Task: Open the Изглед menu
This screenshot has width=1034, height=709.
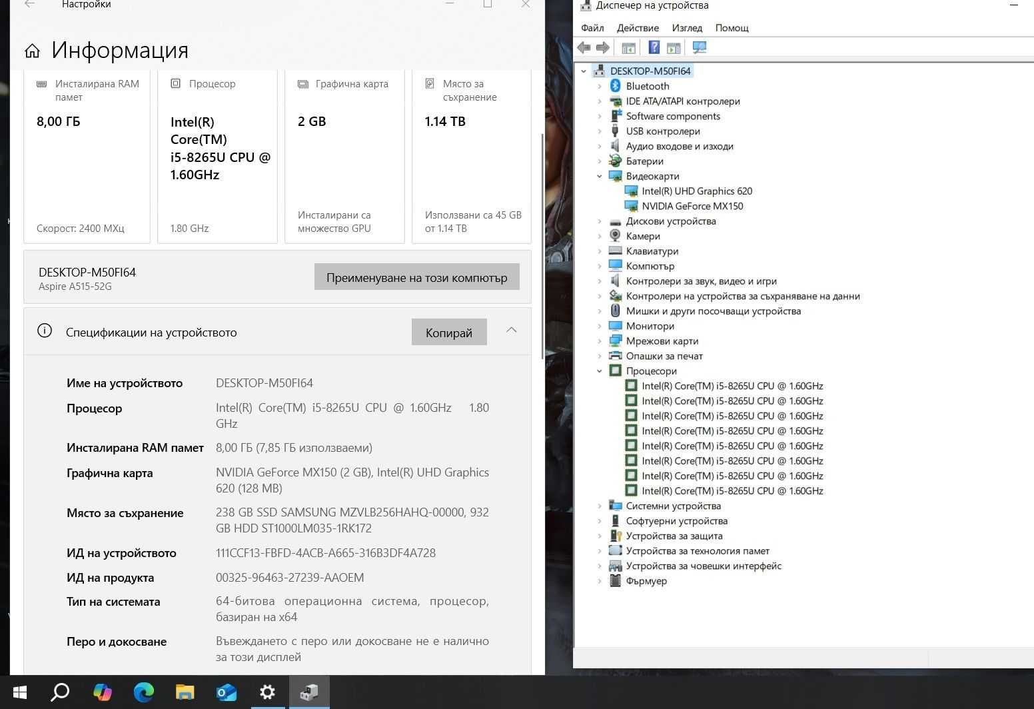Action: pyautogui.click(x=687, y=28)
